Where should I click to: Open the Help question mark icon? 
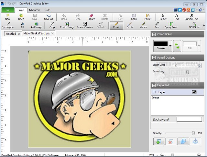(200, 10)
